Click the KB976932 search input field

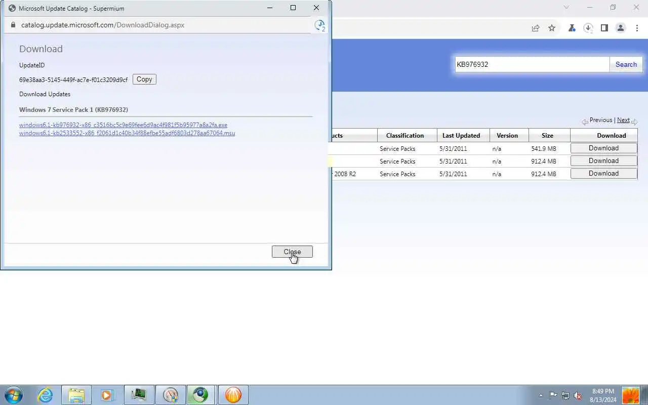tap(532, 64)
